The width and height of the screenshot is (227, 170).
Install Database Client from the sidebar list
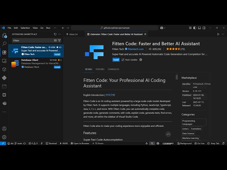tap(57, 67)
